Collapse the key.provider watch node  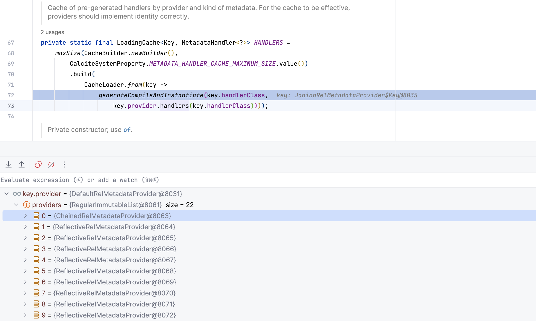[x=7, y=194]
